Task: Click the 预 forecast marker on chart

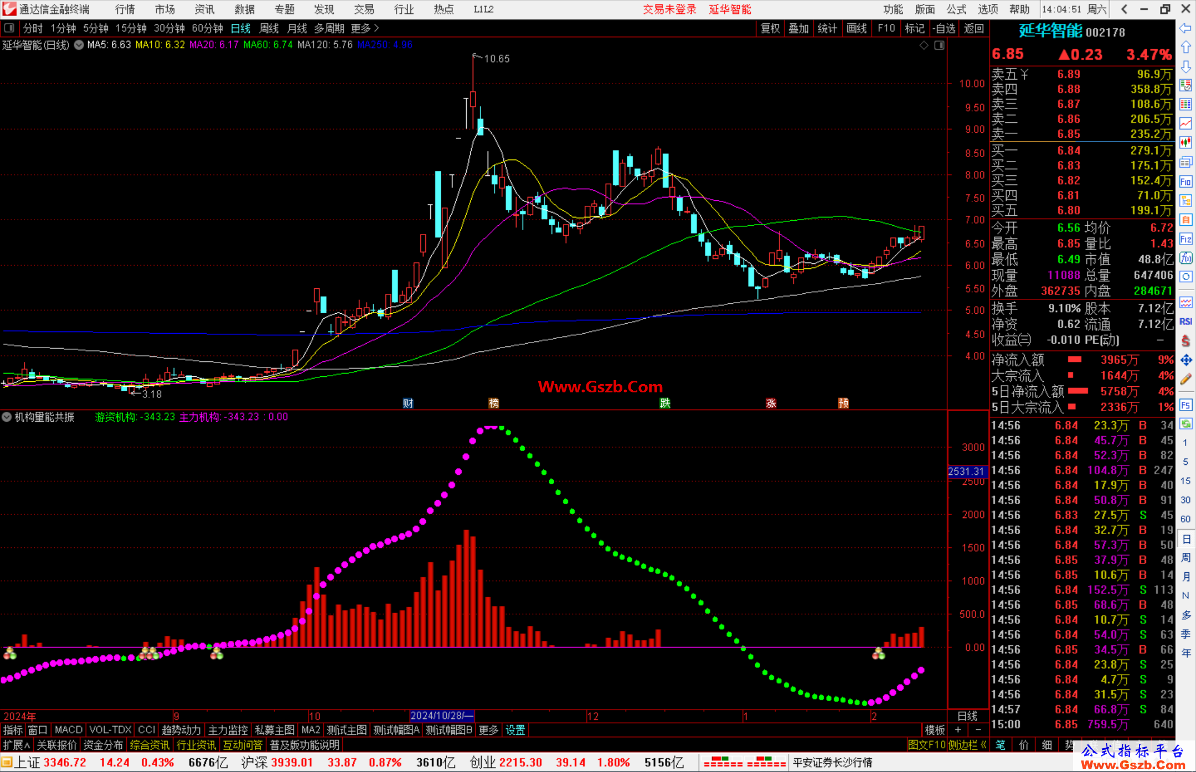Action: coord(843,403)
